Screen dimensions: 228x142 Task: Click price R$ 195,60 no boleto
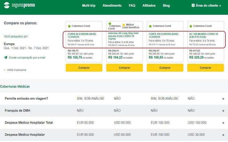[161, 58]
